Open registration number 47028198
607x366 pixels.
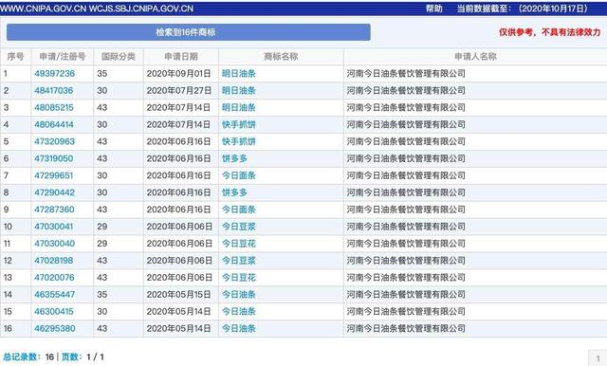pos(54,261)
